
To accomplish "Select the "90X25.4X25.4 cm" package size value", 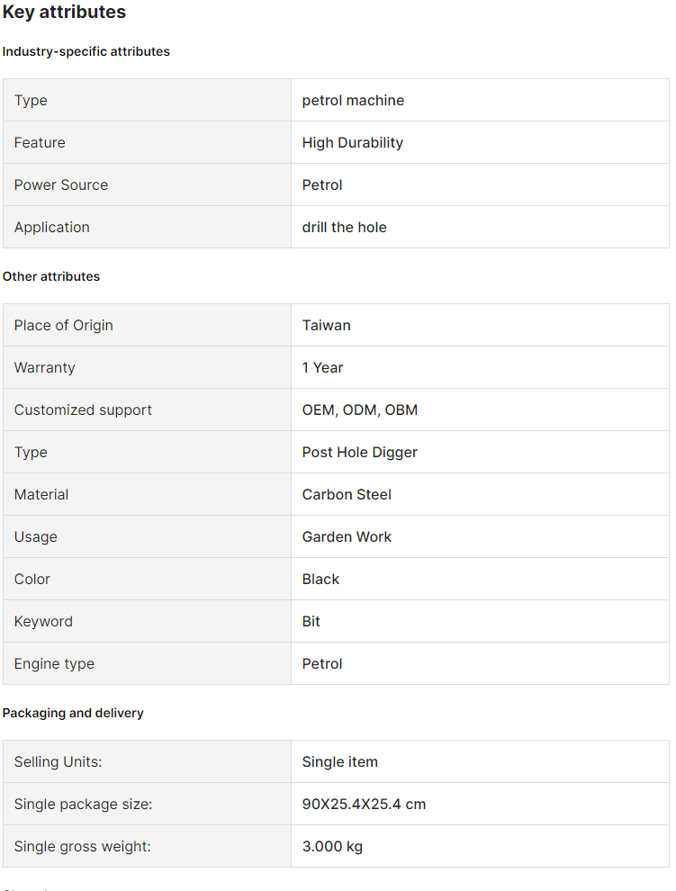I will (x=364, y=804).
